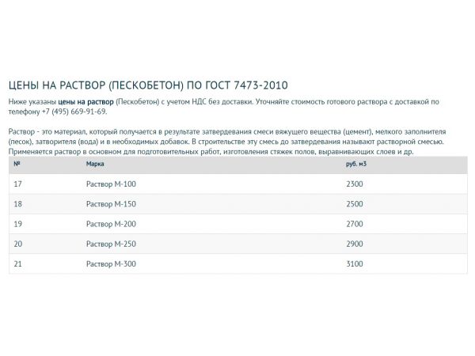Click the price 3100 for М-300
This screenshot has width=475, height=356.
(x=354, y=263)
